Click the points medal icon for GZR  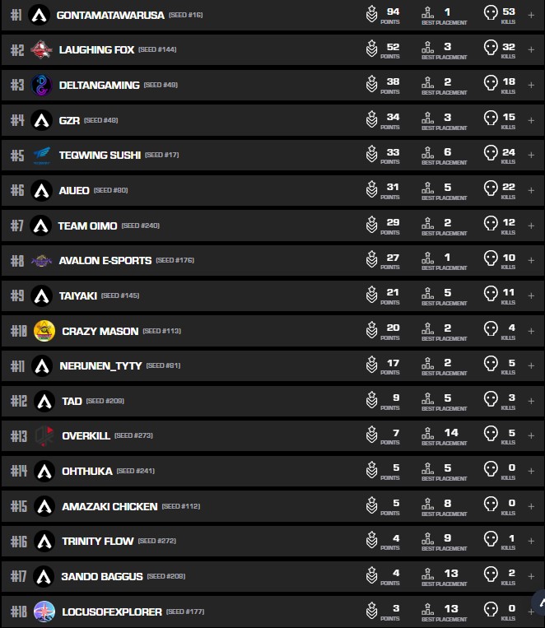pyautogui.click(x=372, y=120)
